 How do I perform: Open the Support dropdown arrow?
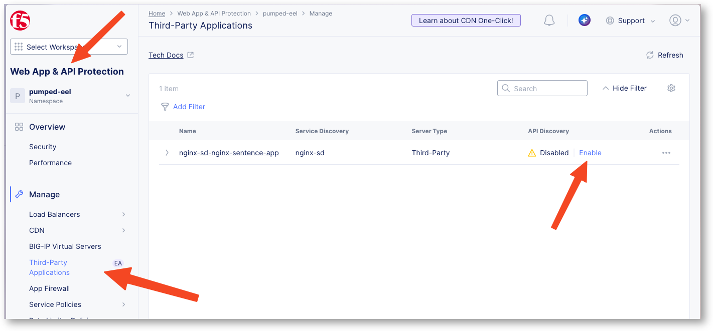pos(653,21)
